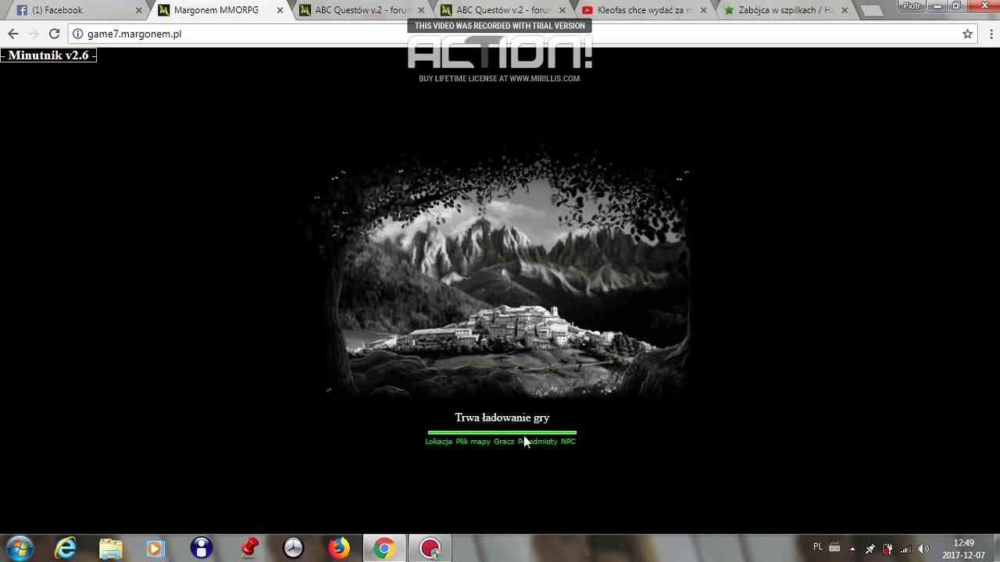Focus the address bar showing game7.margonem.pl
The width and height of the screenshot is (1000, 562).
pos(522,34)
